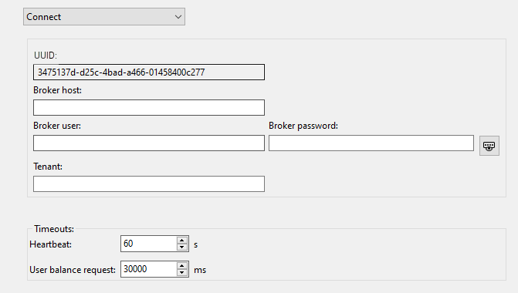Screen dimensions: 518x293
Task: Toggle broker password visibility eye icon
Action: pyautogui.click(x=489, y=146)
